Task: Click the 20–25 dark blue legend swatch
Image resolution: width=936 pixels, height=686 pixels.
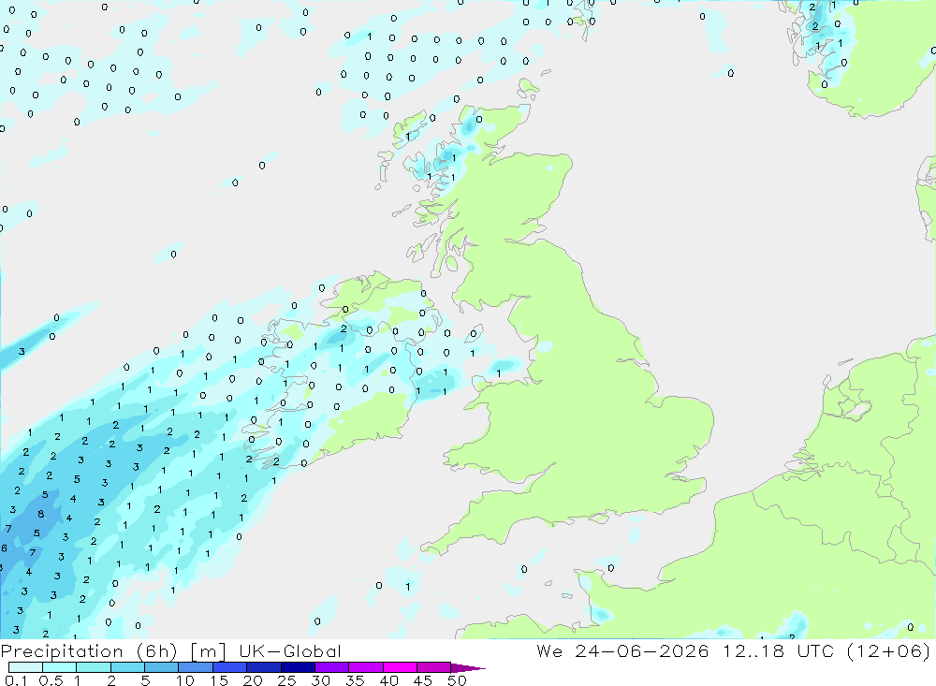Action: [263, 667]
